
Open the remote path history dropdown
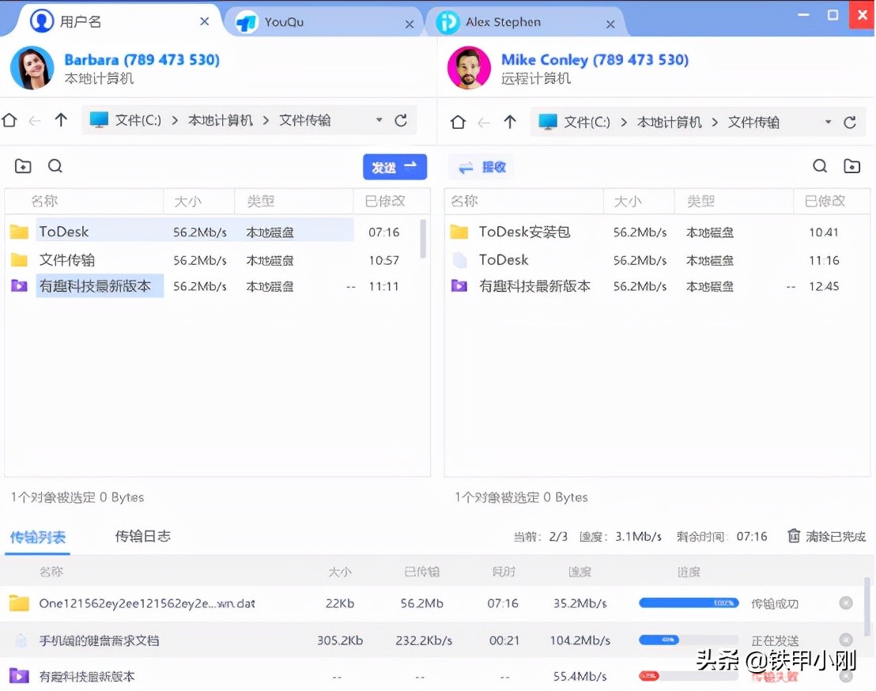click(828, 121)
